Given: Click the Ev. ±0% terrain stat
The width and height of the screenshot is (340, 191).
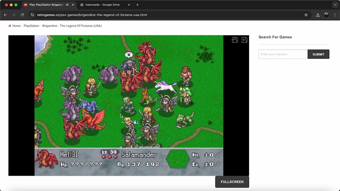Looking at the screenshot, I should tap(206, 164).
